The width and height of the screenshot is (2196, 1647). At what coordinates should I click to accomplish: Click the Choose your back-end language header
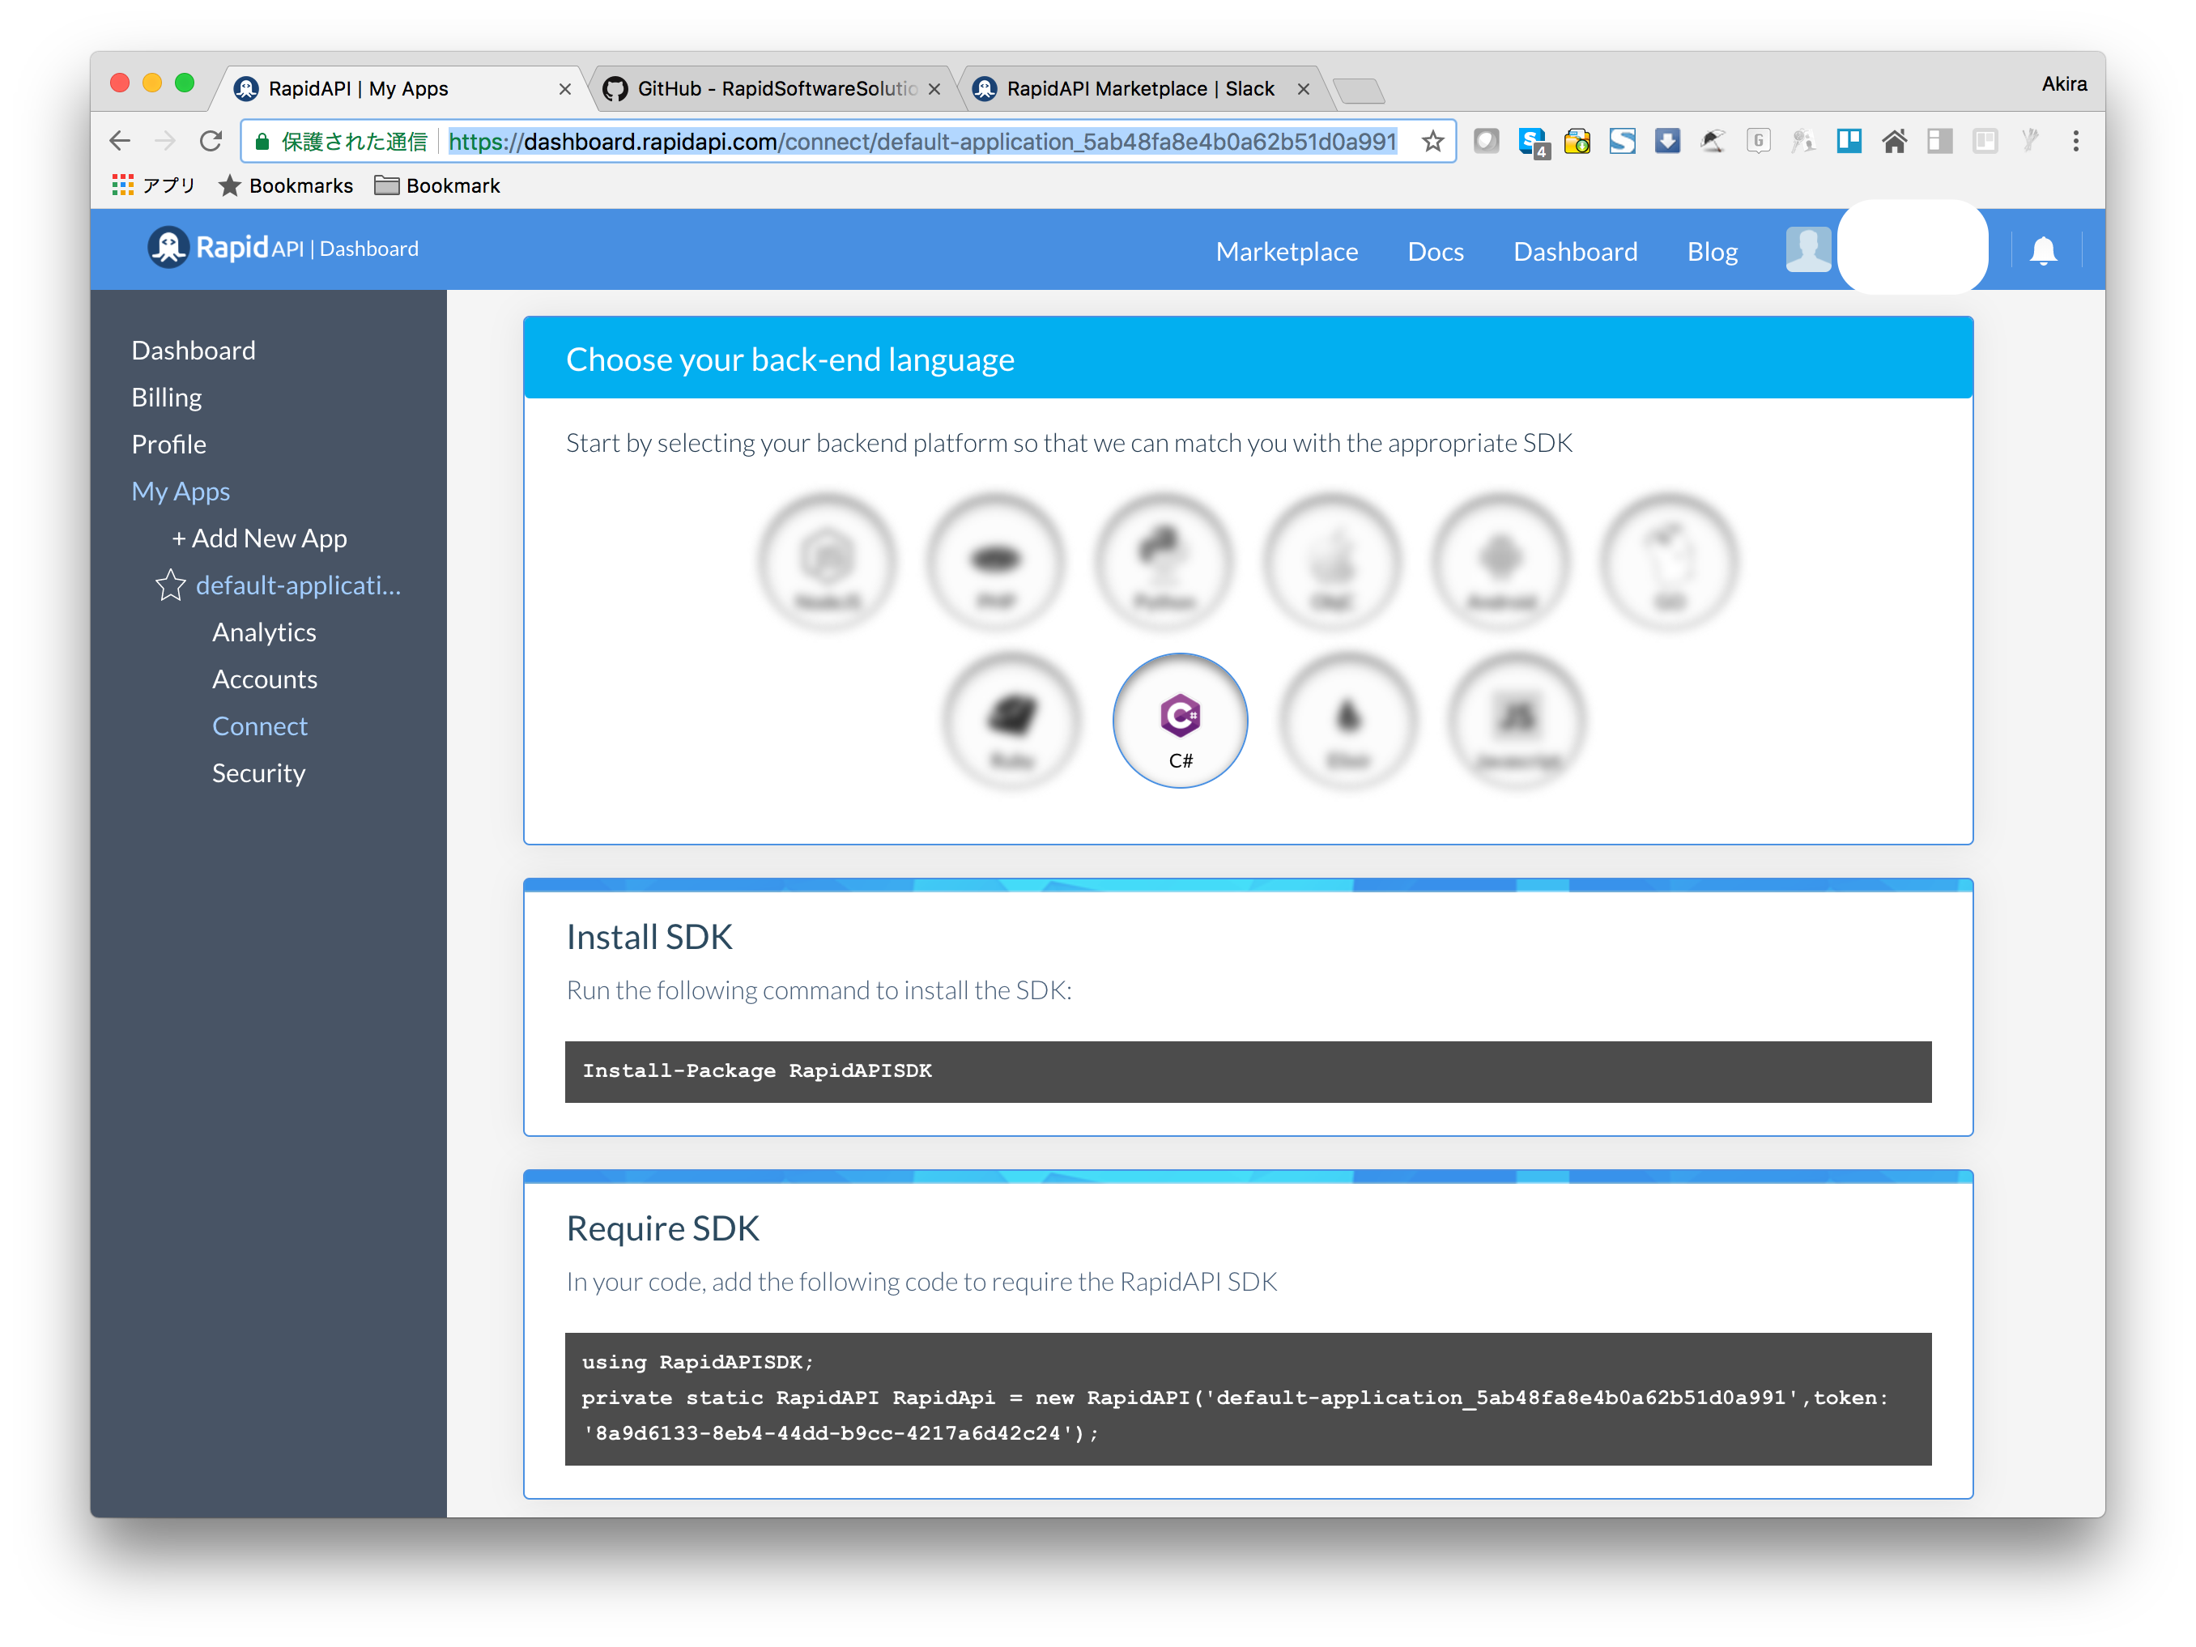click(1248, 359)
